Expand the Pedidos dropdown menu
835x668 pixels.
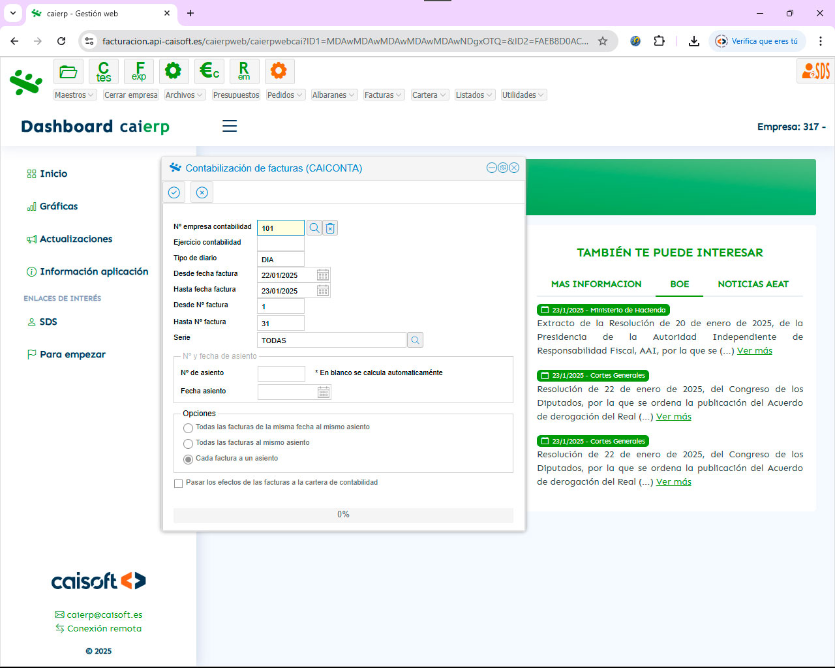coord(286,95)
